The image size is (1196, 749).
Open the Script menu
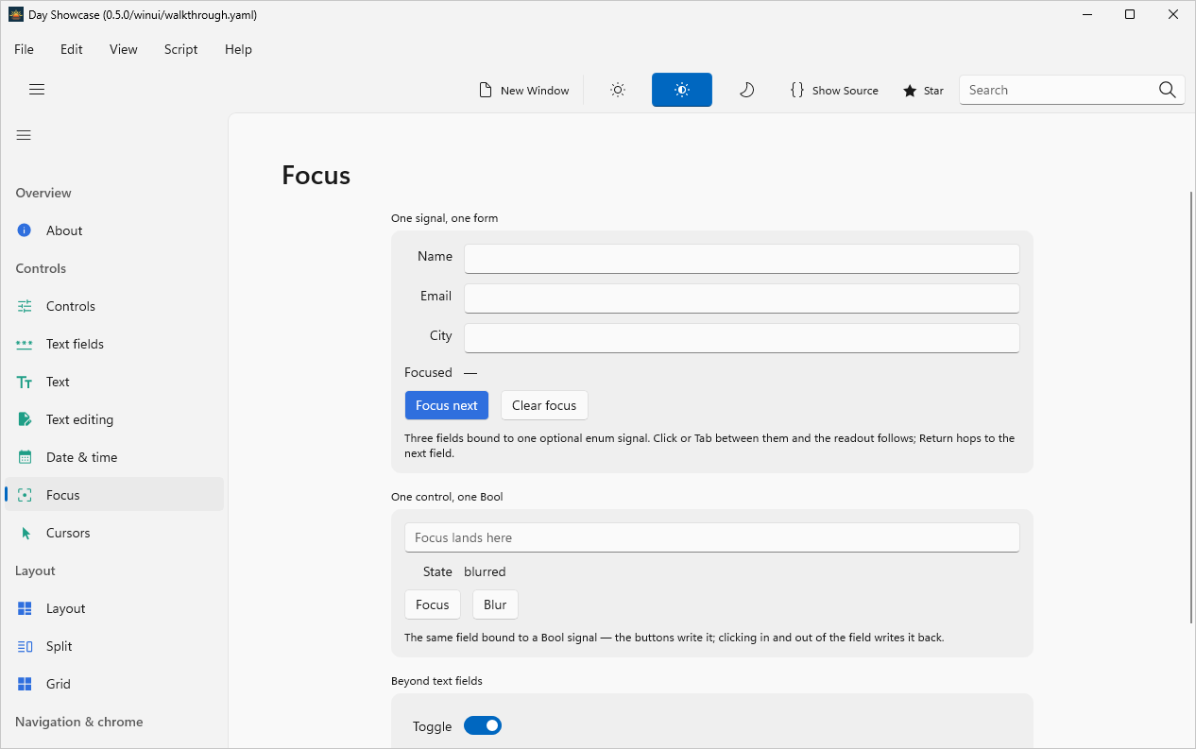tap(180, 49)
